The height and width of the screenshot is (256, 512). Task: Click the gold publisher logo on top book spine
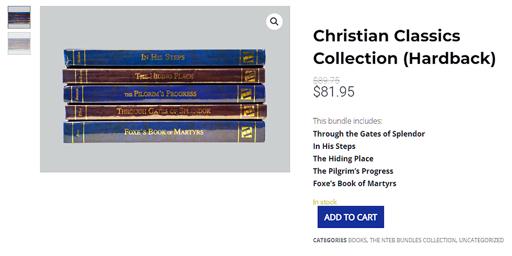pos(249,57)
